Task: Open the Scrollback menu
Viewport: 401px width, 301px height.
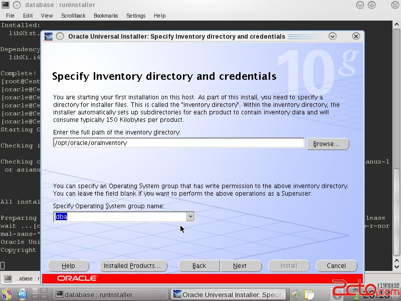Action: tap(73, 16)
